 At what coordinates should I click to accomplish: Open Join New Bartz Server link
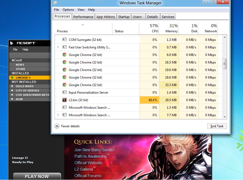coord(94,150)
